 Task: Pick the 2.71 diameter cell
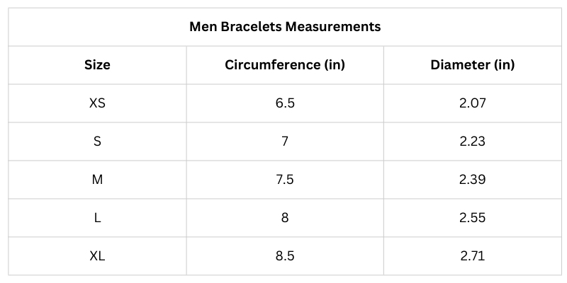coord(473,256)
